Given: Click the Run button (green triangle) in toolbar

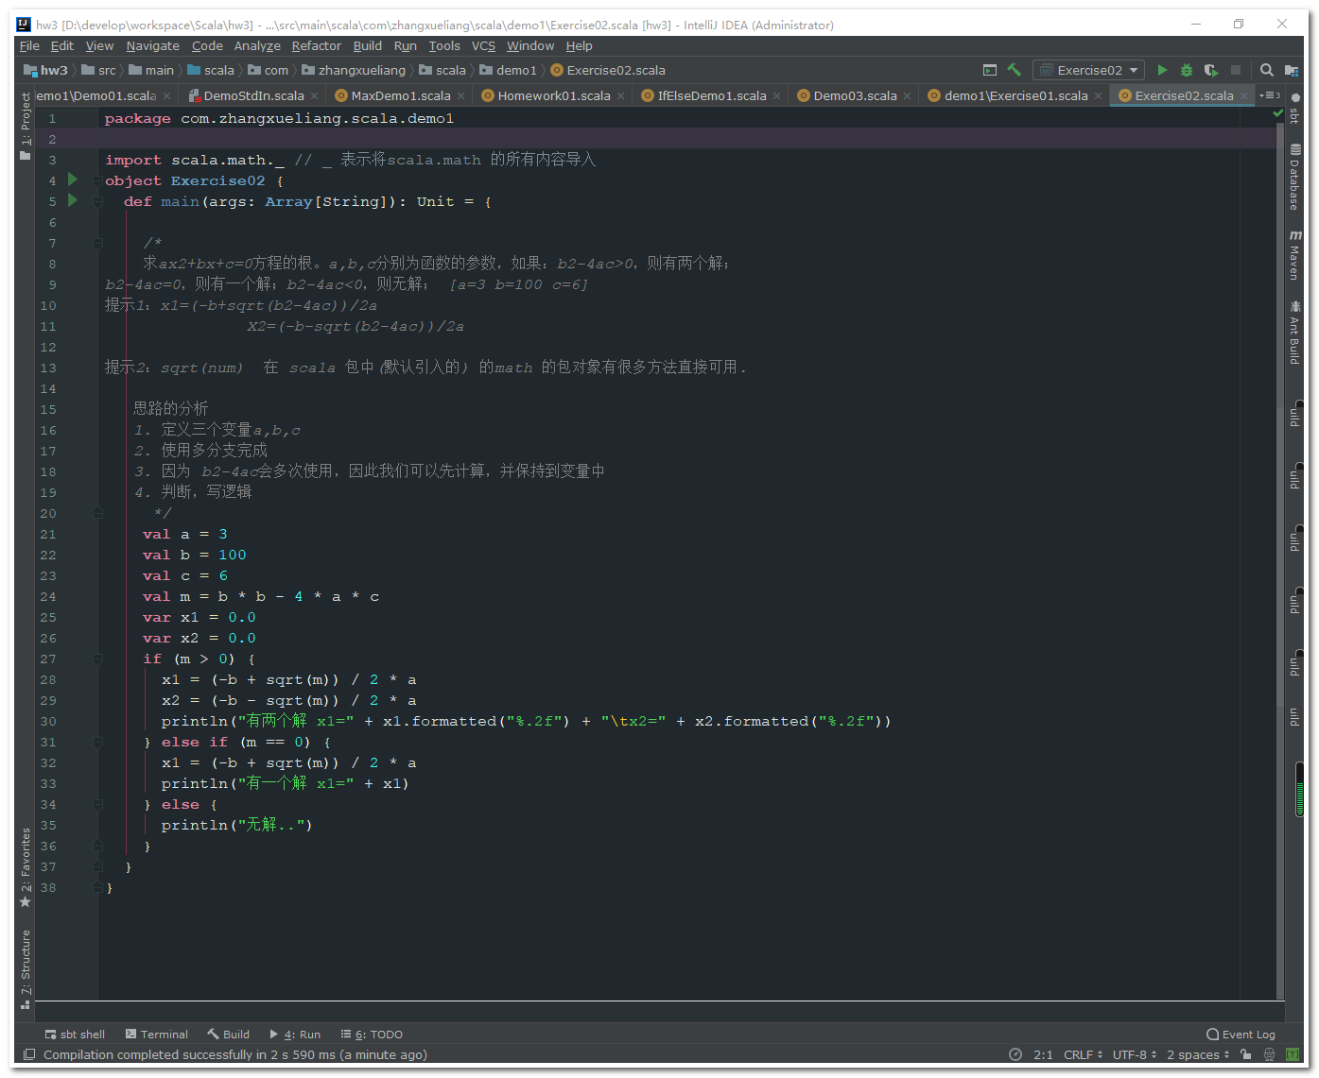Looking at the screenshot, I should 1162,70.
